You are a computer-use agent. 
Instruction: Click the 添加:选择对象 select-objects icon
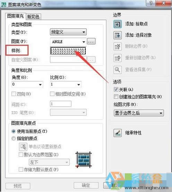coord(118,35)
